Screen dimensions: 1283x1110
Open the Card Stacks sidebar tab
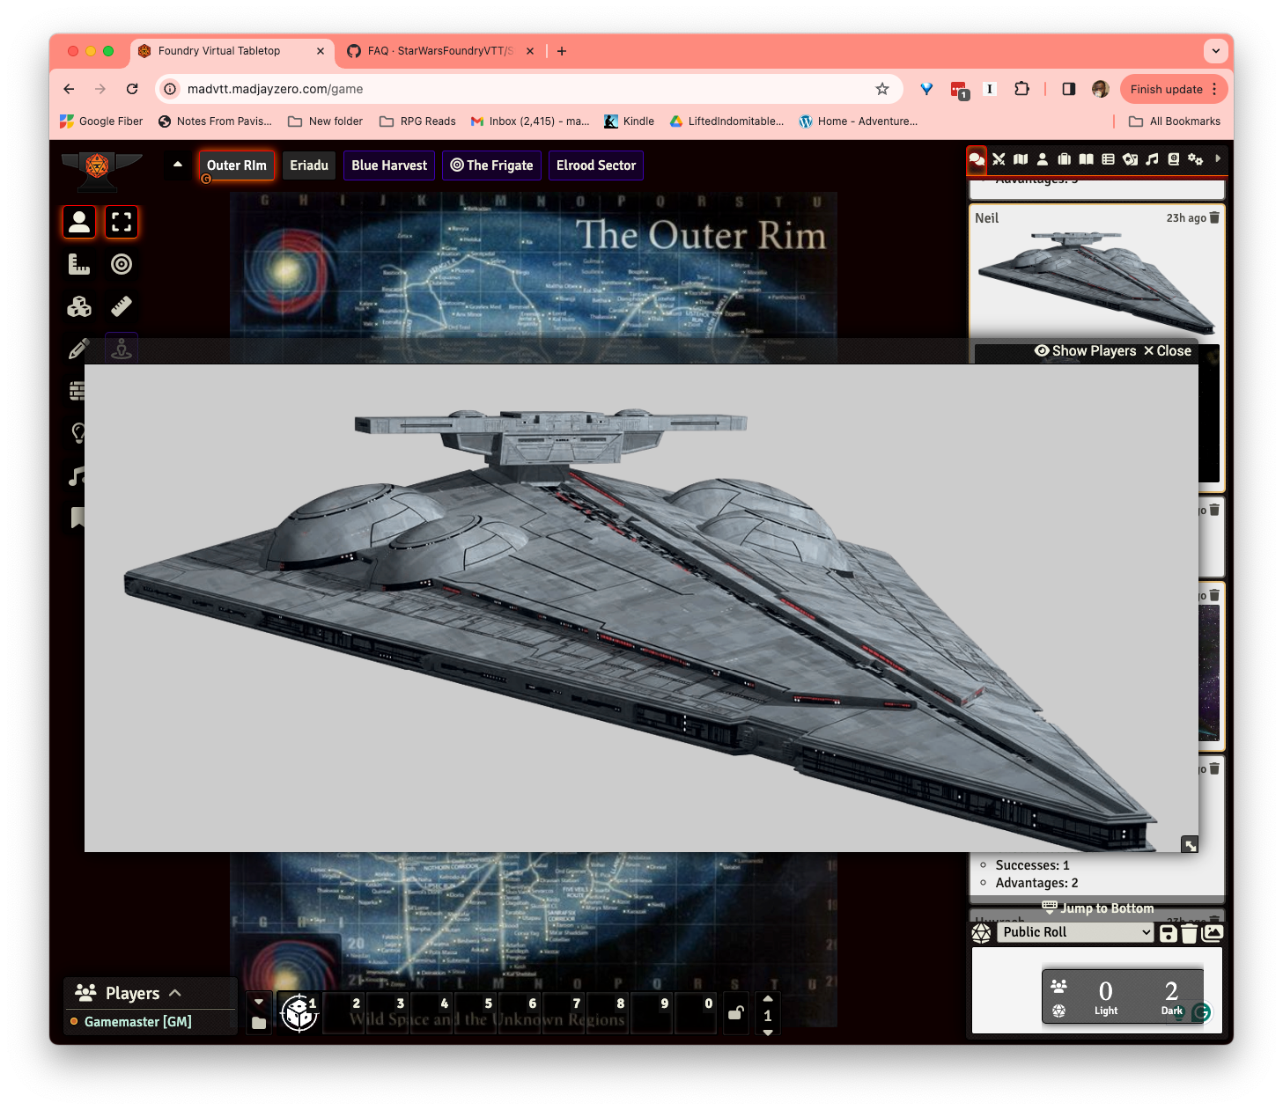tap(1130, 159)
